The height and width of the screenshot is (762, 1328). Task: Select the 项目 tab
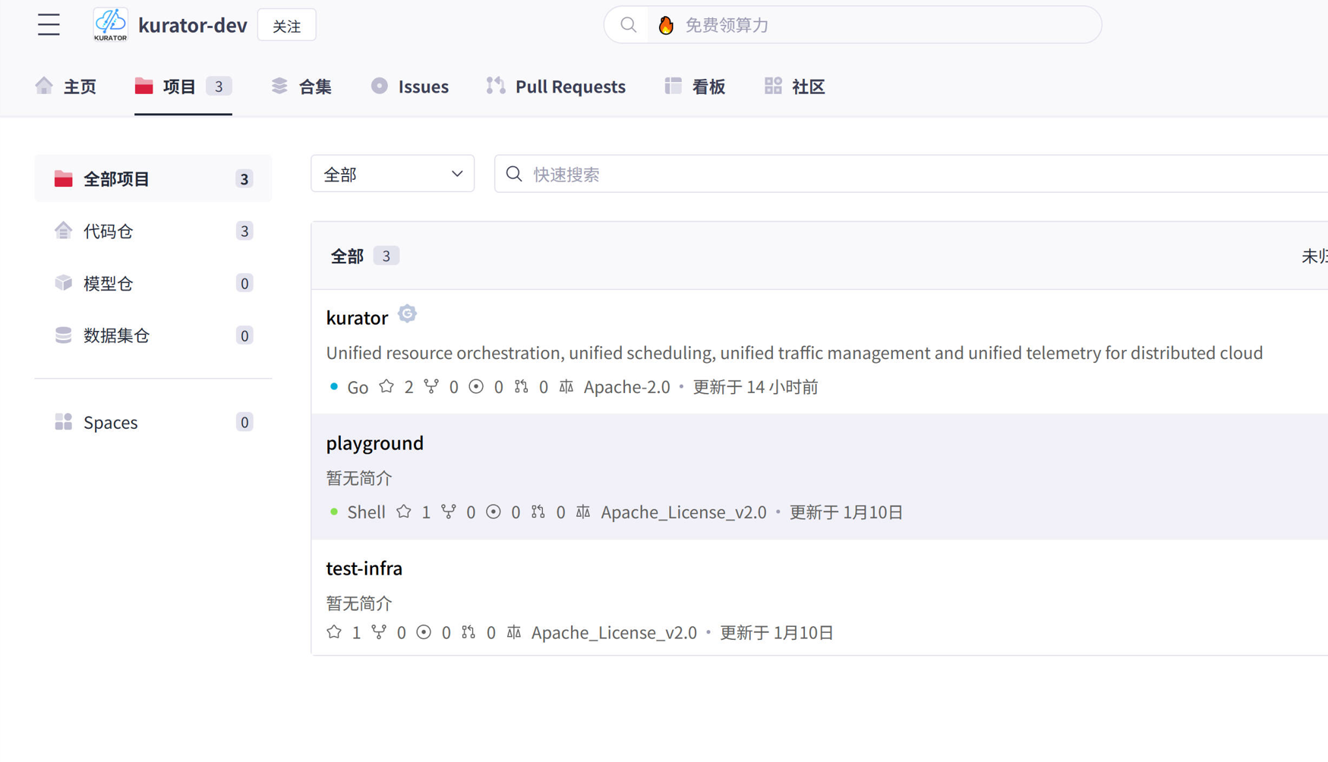click(x=183, y=87)
